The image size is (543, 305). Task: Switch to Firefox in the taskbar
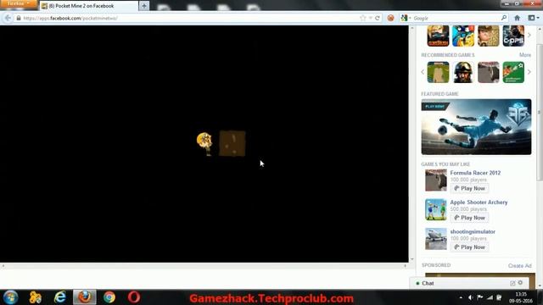coord(85,297)
